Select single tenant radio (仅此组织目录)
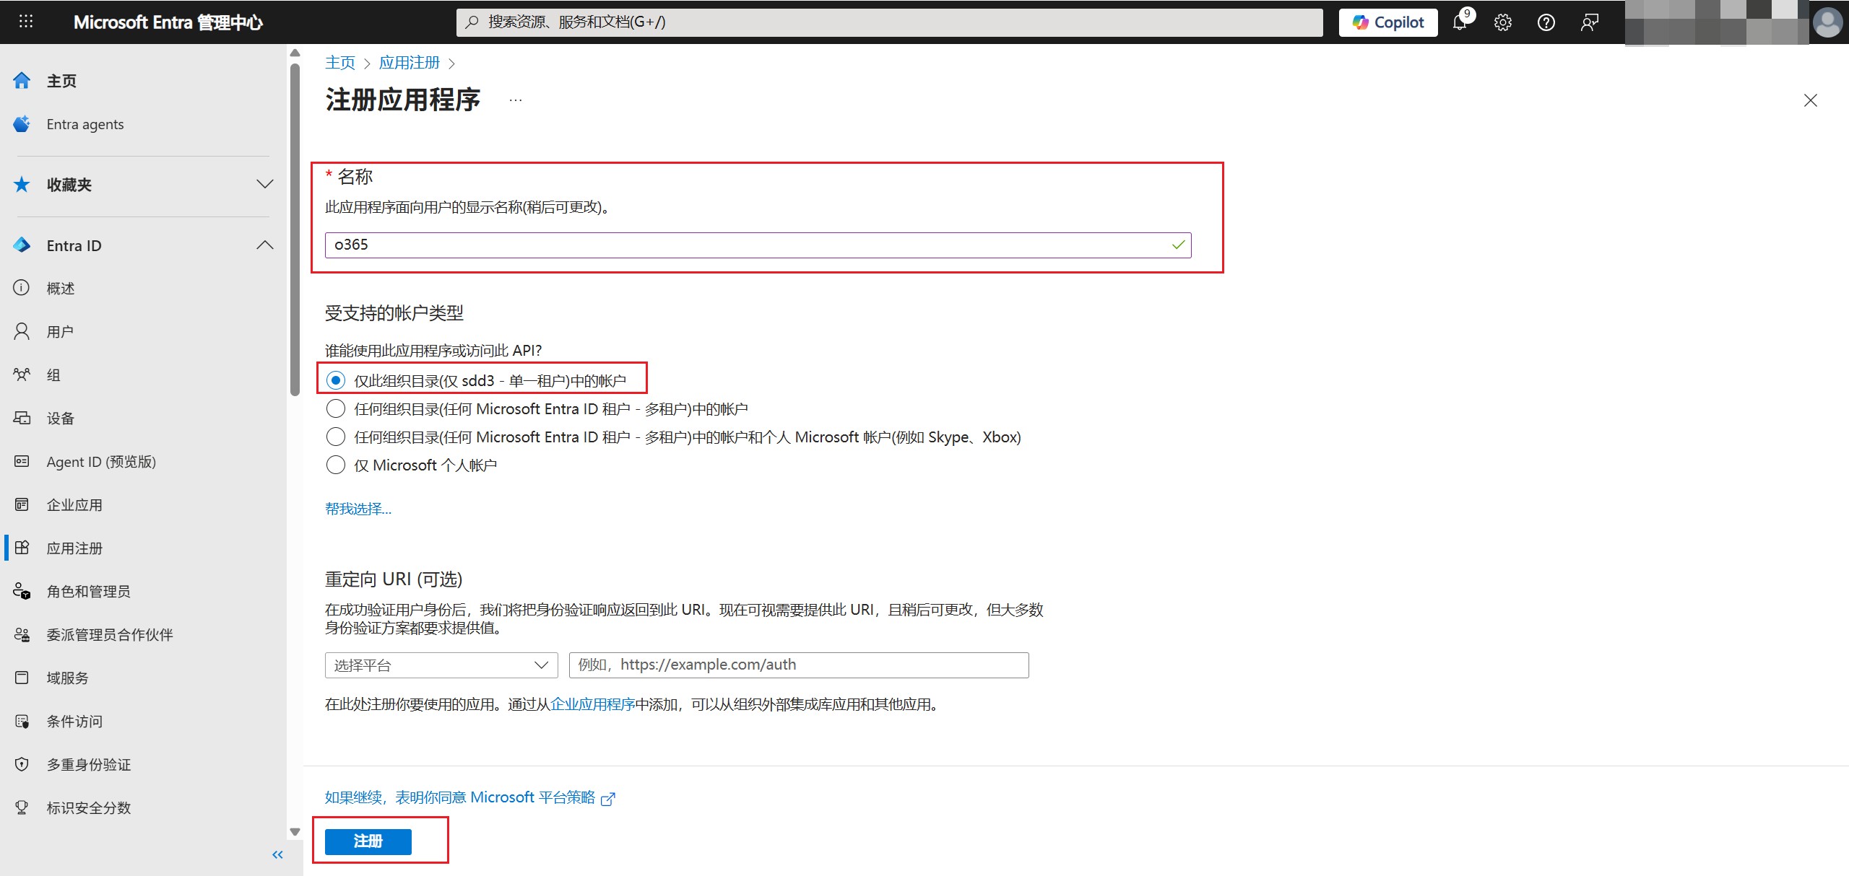1849x876 pixels. [336, 380]
